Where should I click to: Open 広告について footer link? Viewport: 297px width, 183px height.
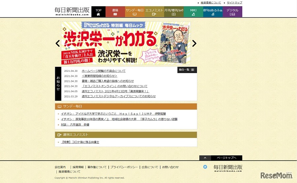point(150,167)
